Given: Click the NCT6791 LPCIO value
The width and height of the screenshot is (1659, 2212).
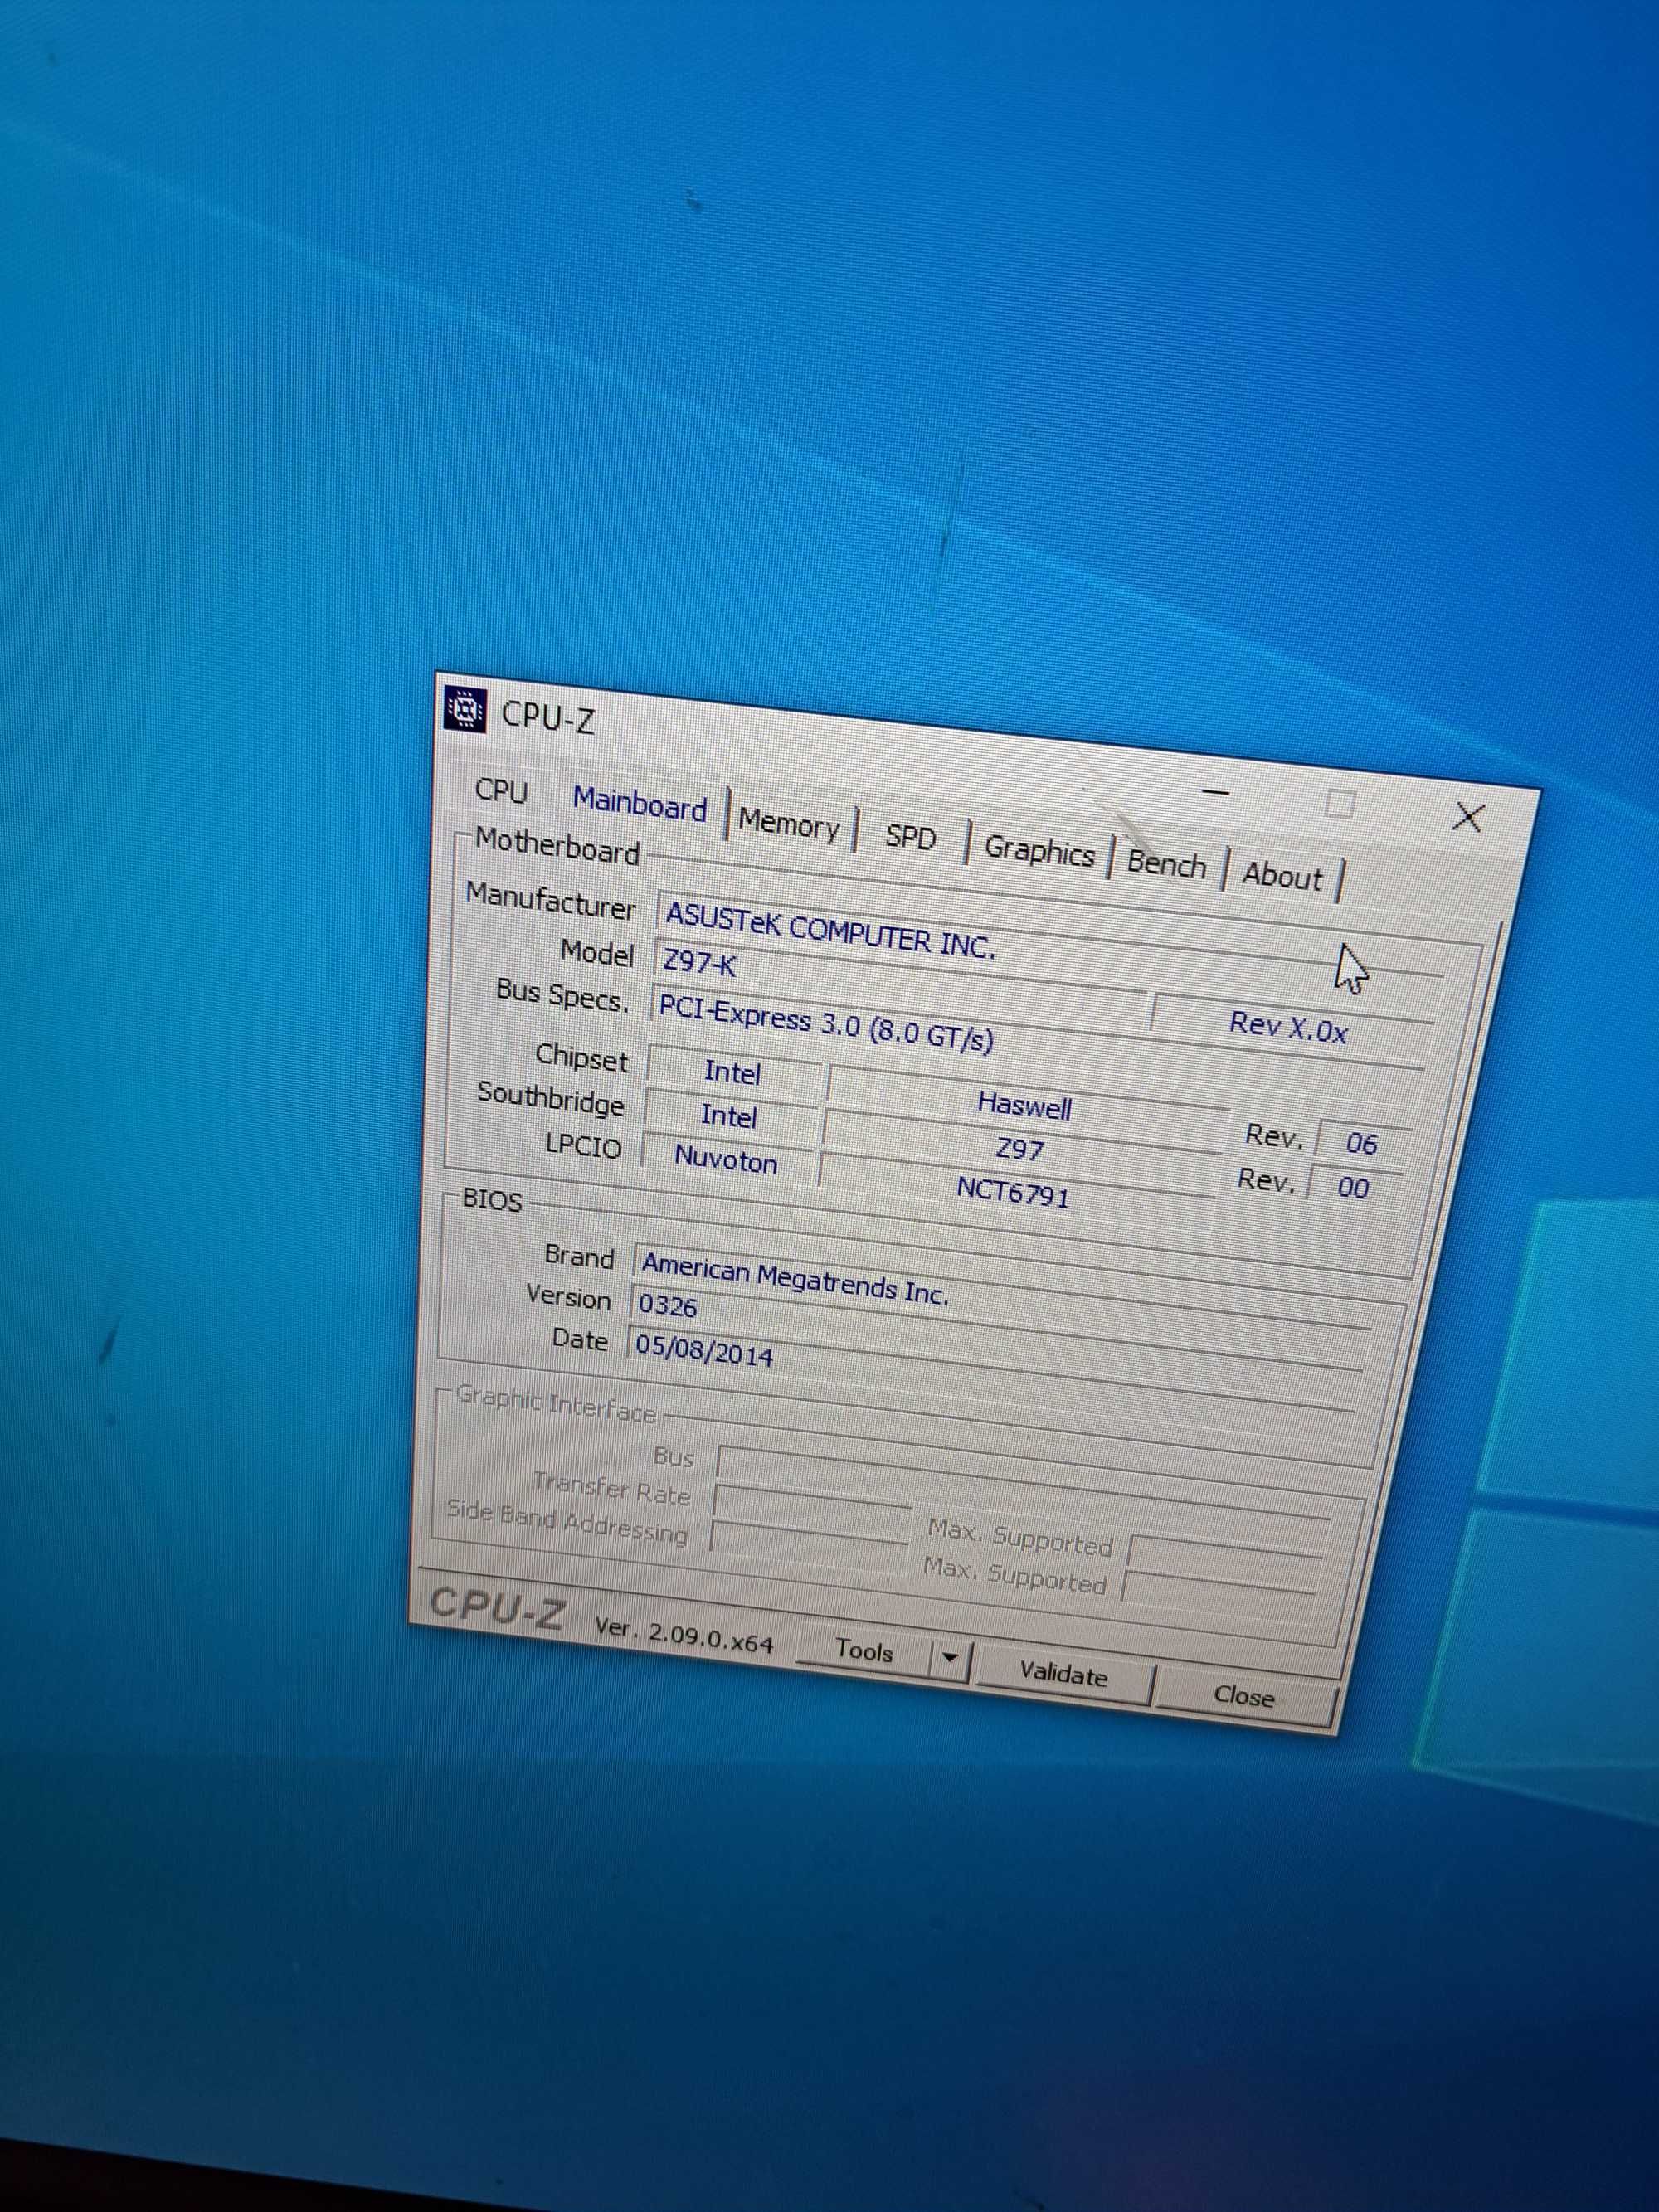Looking at the screenshot, I should click(x=1014, y=1191).
